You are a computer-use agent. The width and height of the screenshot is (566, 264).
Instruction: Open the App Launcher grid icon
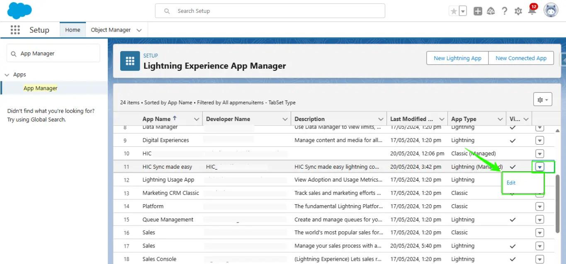[x=15, y=30]
